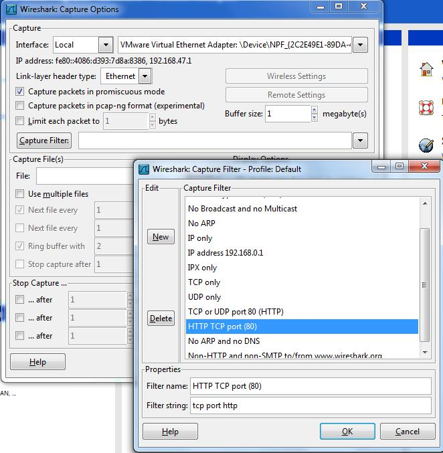Select 'IP address 192.168.0.1' filter

[x=302, y=253]
